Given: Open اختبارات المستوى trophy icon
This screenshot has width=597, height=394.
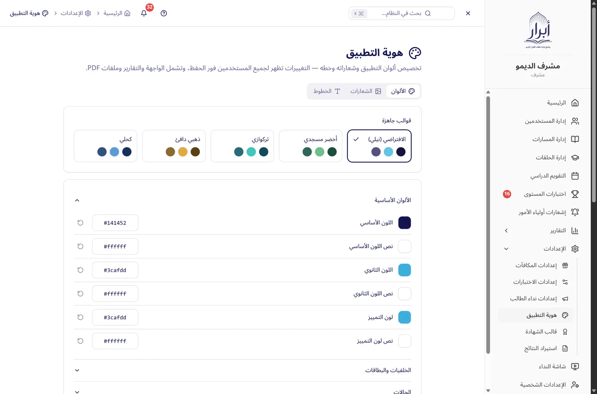Looking at the screenshot, I should [575, 194].
